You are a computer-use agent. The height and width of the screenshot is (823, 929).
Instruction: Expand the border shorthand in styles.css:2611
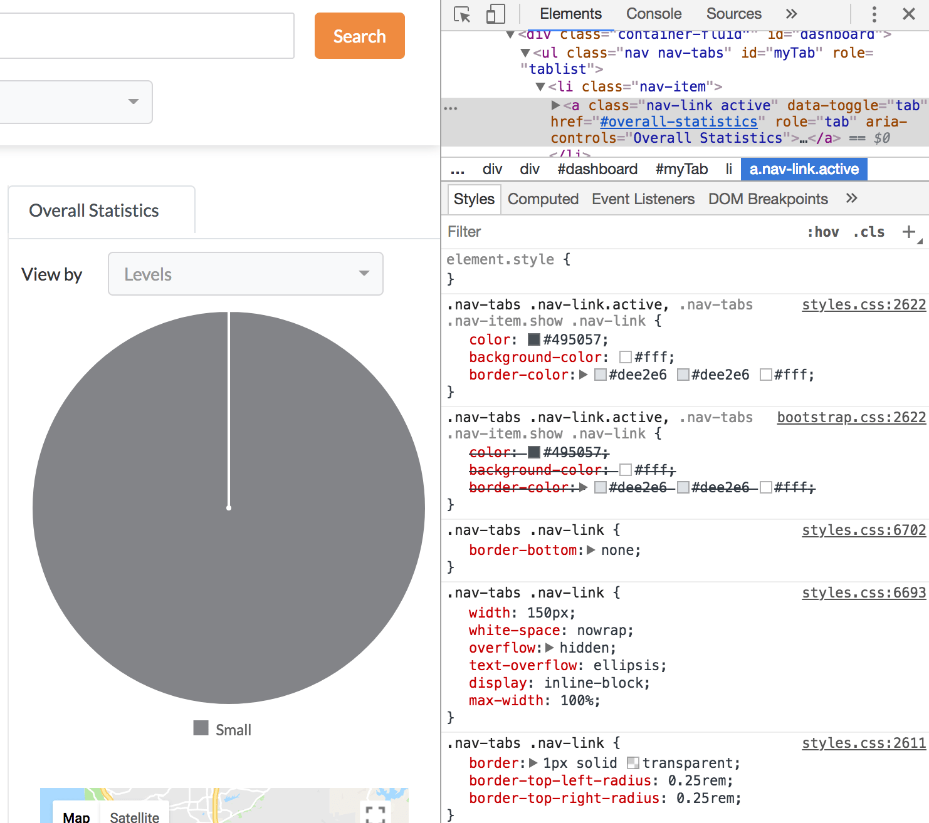click(533, 763)
